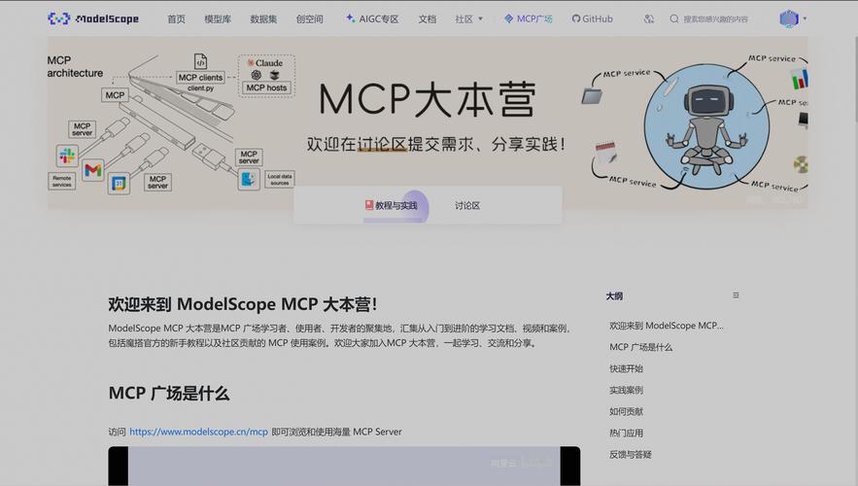
Task: Open the 模型库 nav item
Action: point(218,19)
